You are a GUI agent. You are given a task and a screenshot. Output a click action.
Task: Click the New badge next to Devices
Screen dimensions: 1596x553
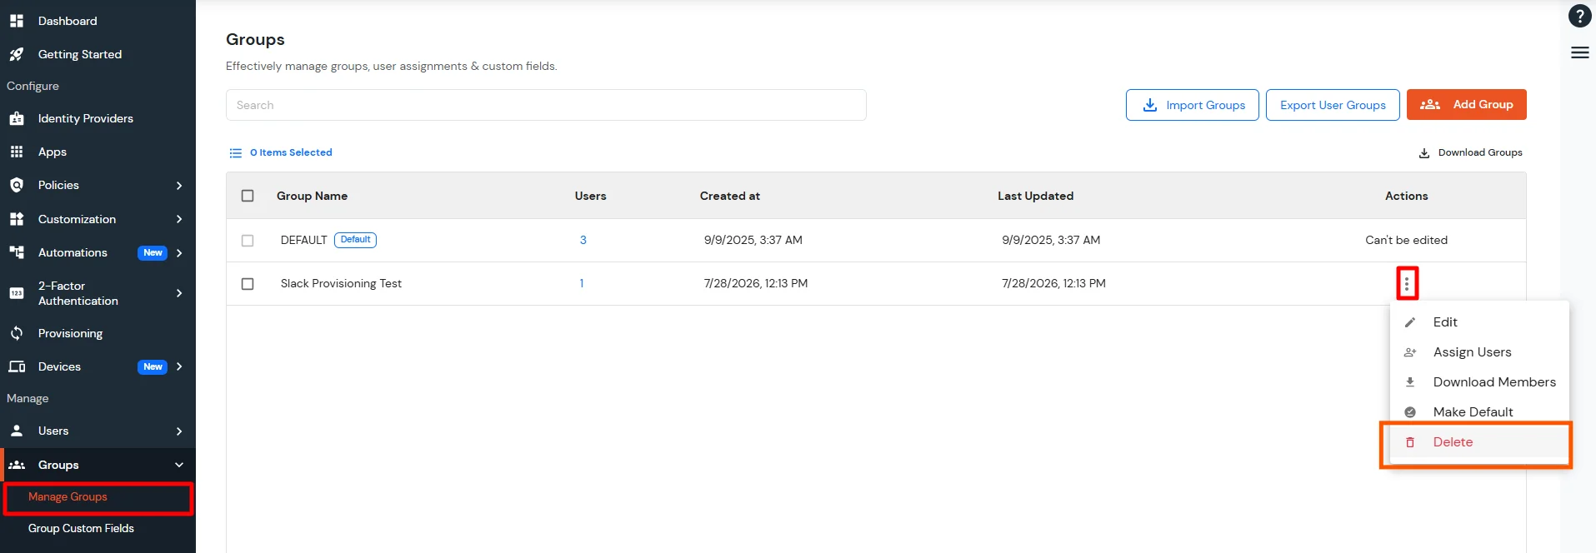pos(153,366)
